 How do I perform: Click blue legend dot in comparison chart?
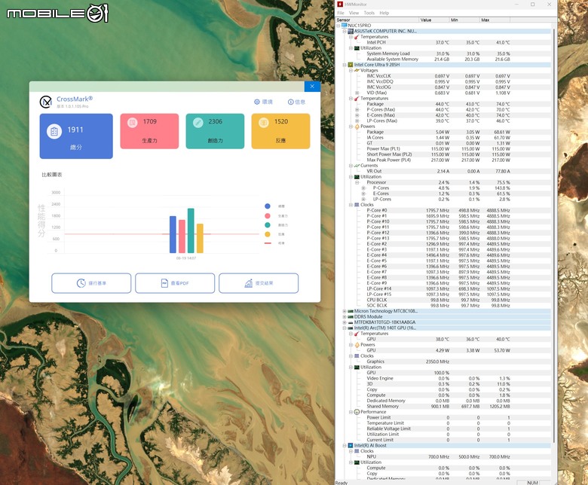[x=268, y=206]
